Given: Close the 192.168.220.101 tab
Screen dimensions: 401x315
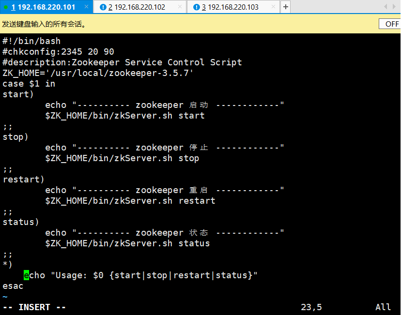Looking at the screenshot, I should 86,7.
